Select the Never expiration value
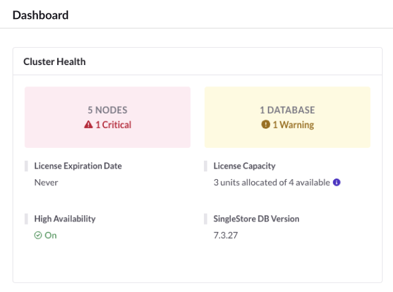 click(46, 183)
